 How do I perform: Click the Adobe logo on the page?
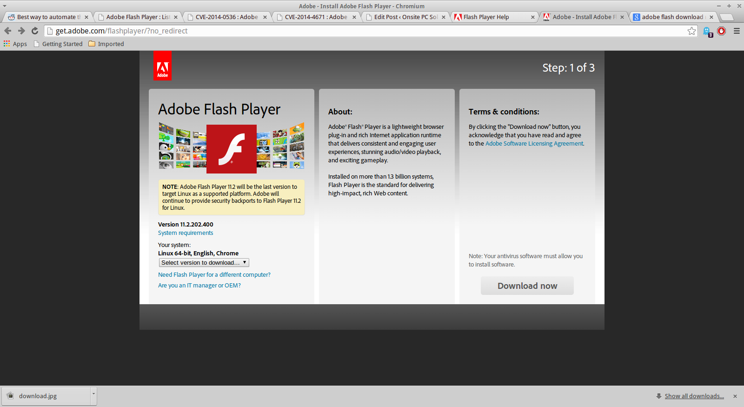tap(162, 66)
